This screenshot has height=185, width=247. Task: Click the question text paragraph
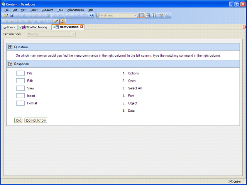[118, 55]
